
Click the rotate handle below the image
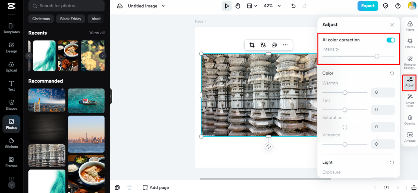click(x=268, y=147)
